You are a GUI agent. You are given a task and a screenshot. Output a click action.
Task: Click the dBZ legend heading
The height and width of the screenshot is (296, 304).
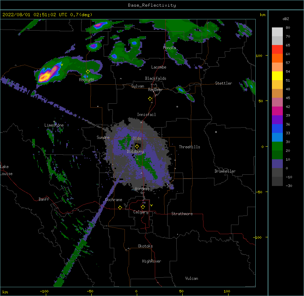[286, 19]
